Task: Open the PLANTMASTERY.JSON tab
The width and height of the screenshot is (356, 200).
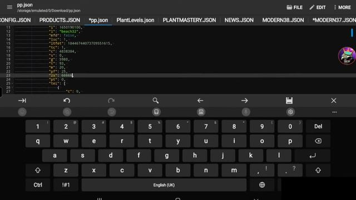Action: point(189,20)
